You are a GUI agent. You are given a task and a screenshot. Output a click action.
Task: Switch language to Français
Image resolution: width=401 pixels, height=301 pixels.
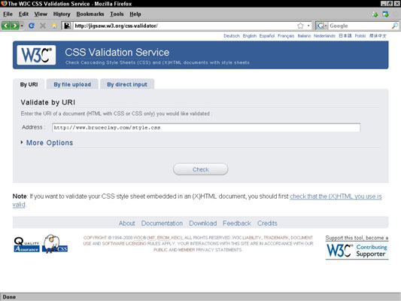[x=286, y=36]
